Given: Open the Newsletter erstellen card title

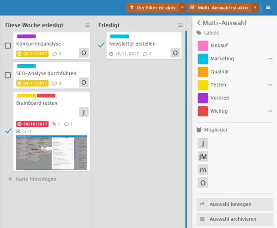Looking at the screenshot, I should [132, 44].
